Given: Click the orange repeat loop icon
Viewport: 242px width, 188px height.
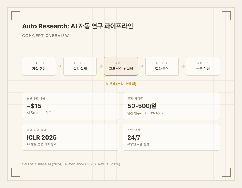Looking at the screenshot, I should (x=107, y=84).
